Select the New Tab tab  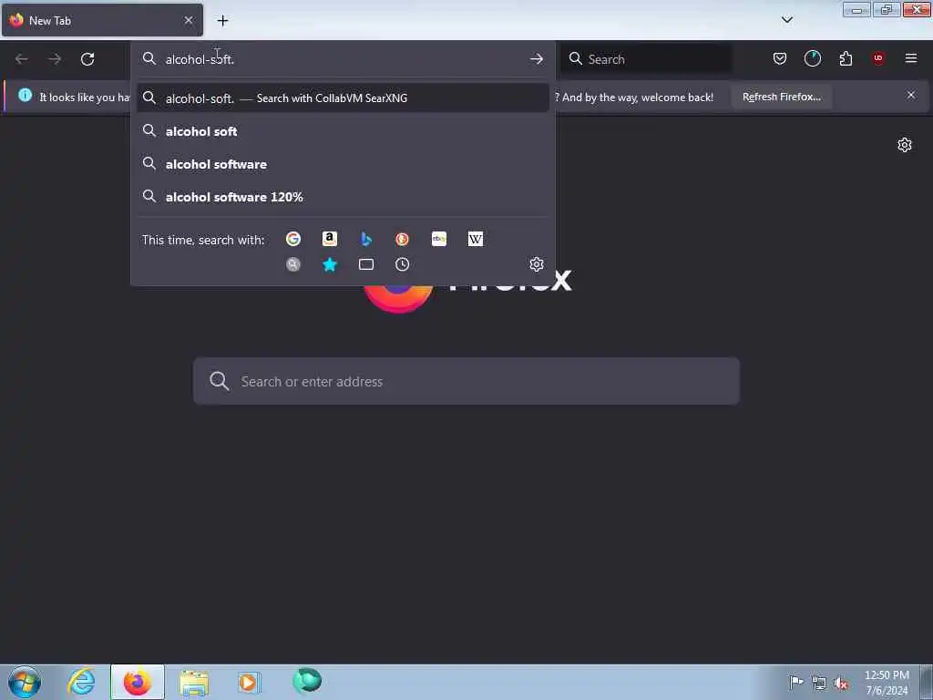coord(102,20)
